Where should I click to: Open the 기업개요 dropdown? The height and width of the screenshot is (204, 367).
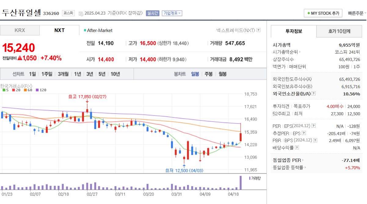tap(172, 13)
